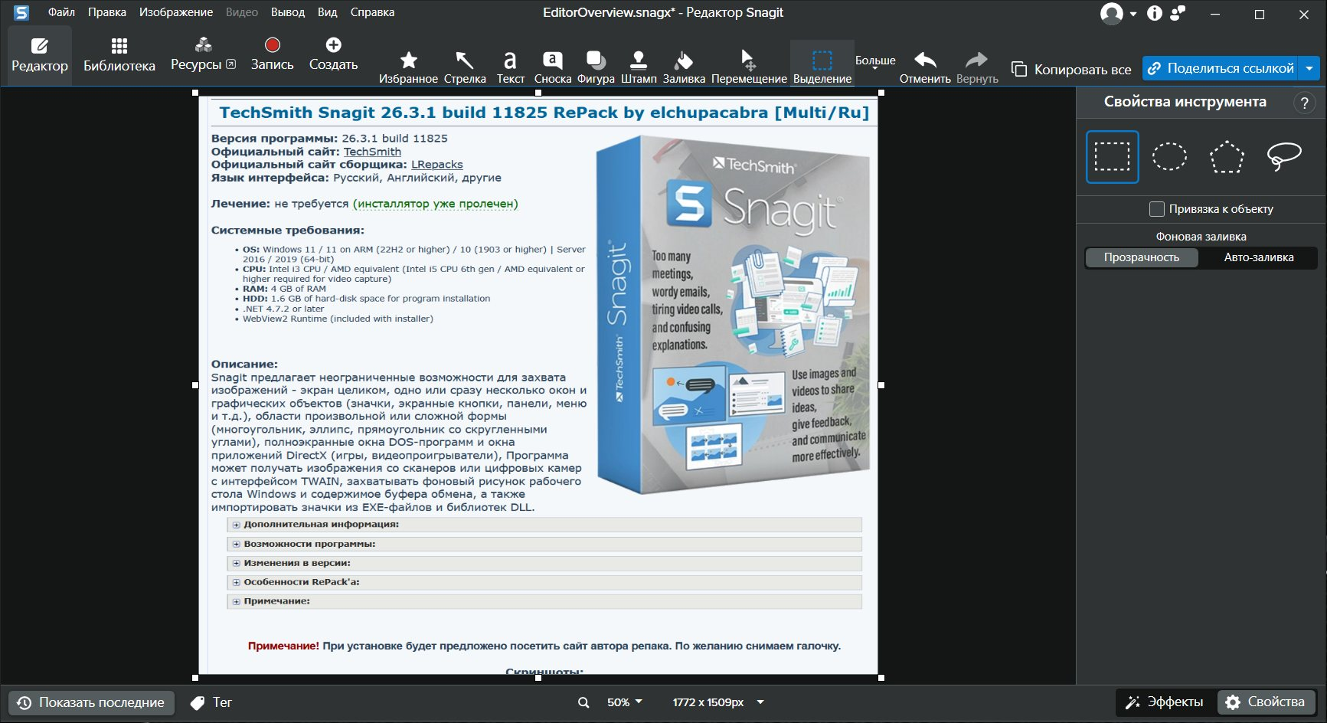Image resolution: width=1327 pixels, height=723 pixels.
Task: Click the info icon in the title bar
Action: (1155, 13)
